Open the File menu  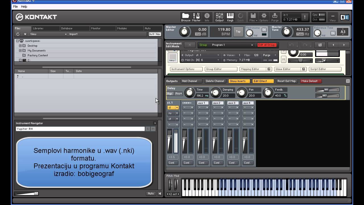coord(15,7)
